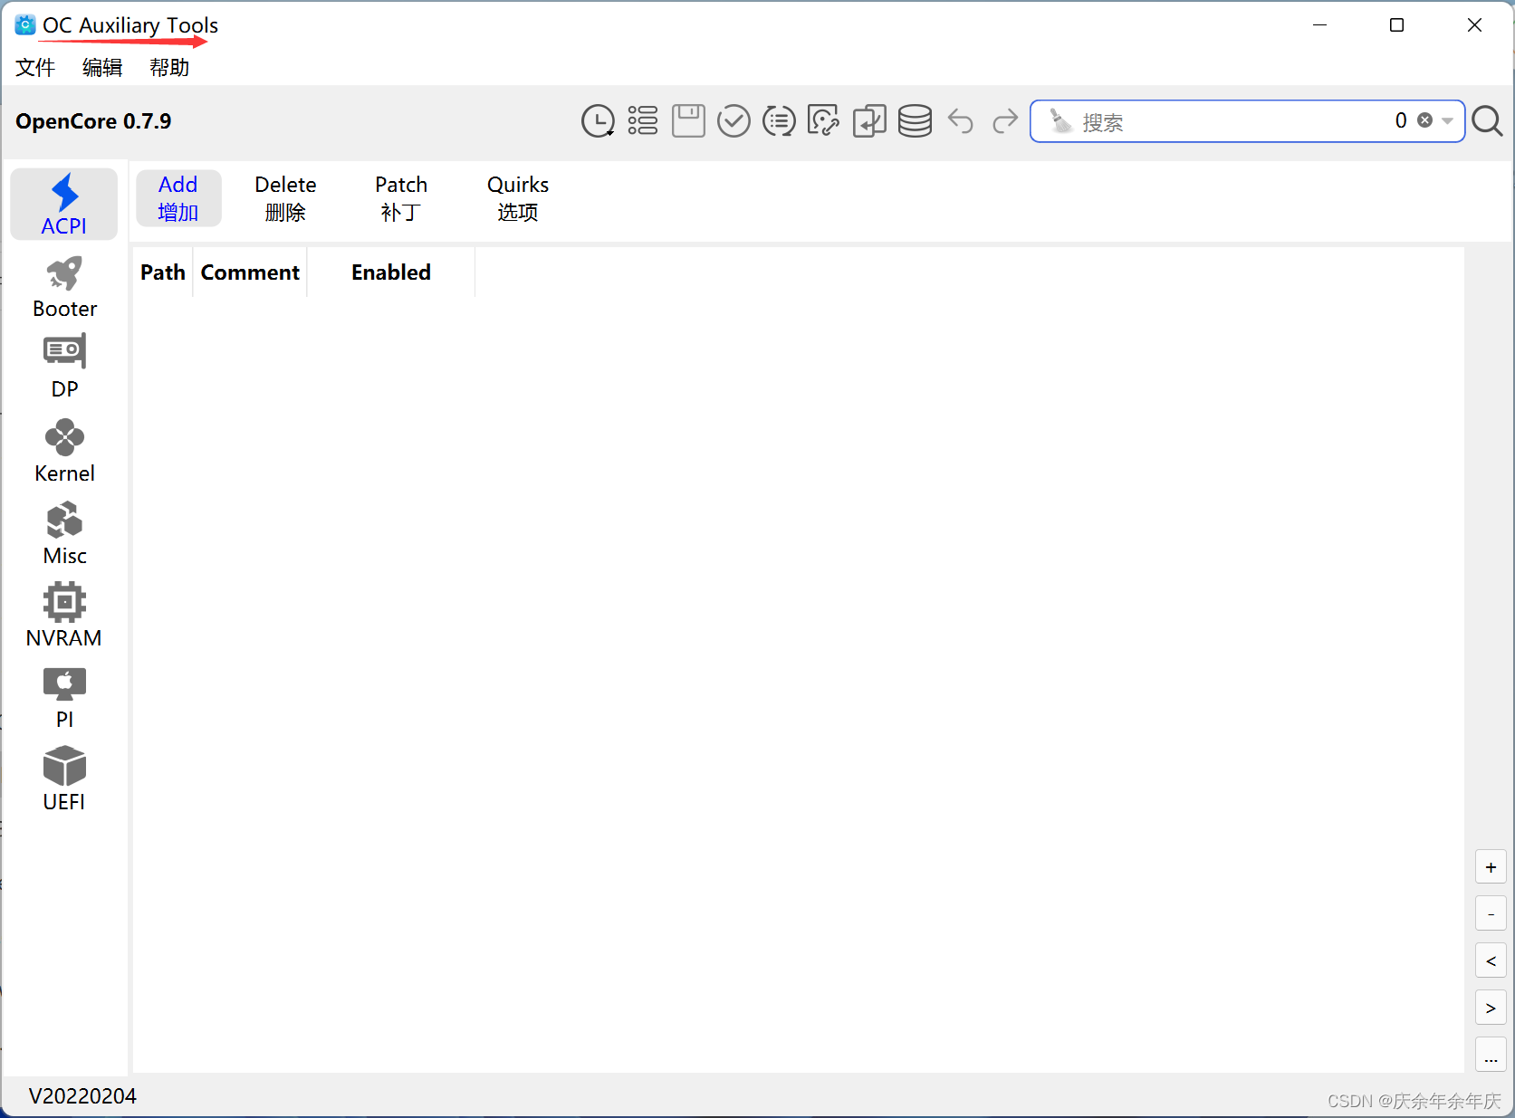Image resolution: width=1515 pixels, height=1118 pixels.
Task: Click the picture-with-pencil toolbar icon
Action: tap(824, 121)
